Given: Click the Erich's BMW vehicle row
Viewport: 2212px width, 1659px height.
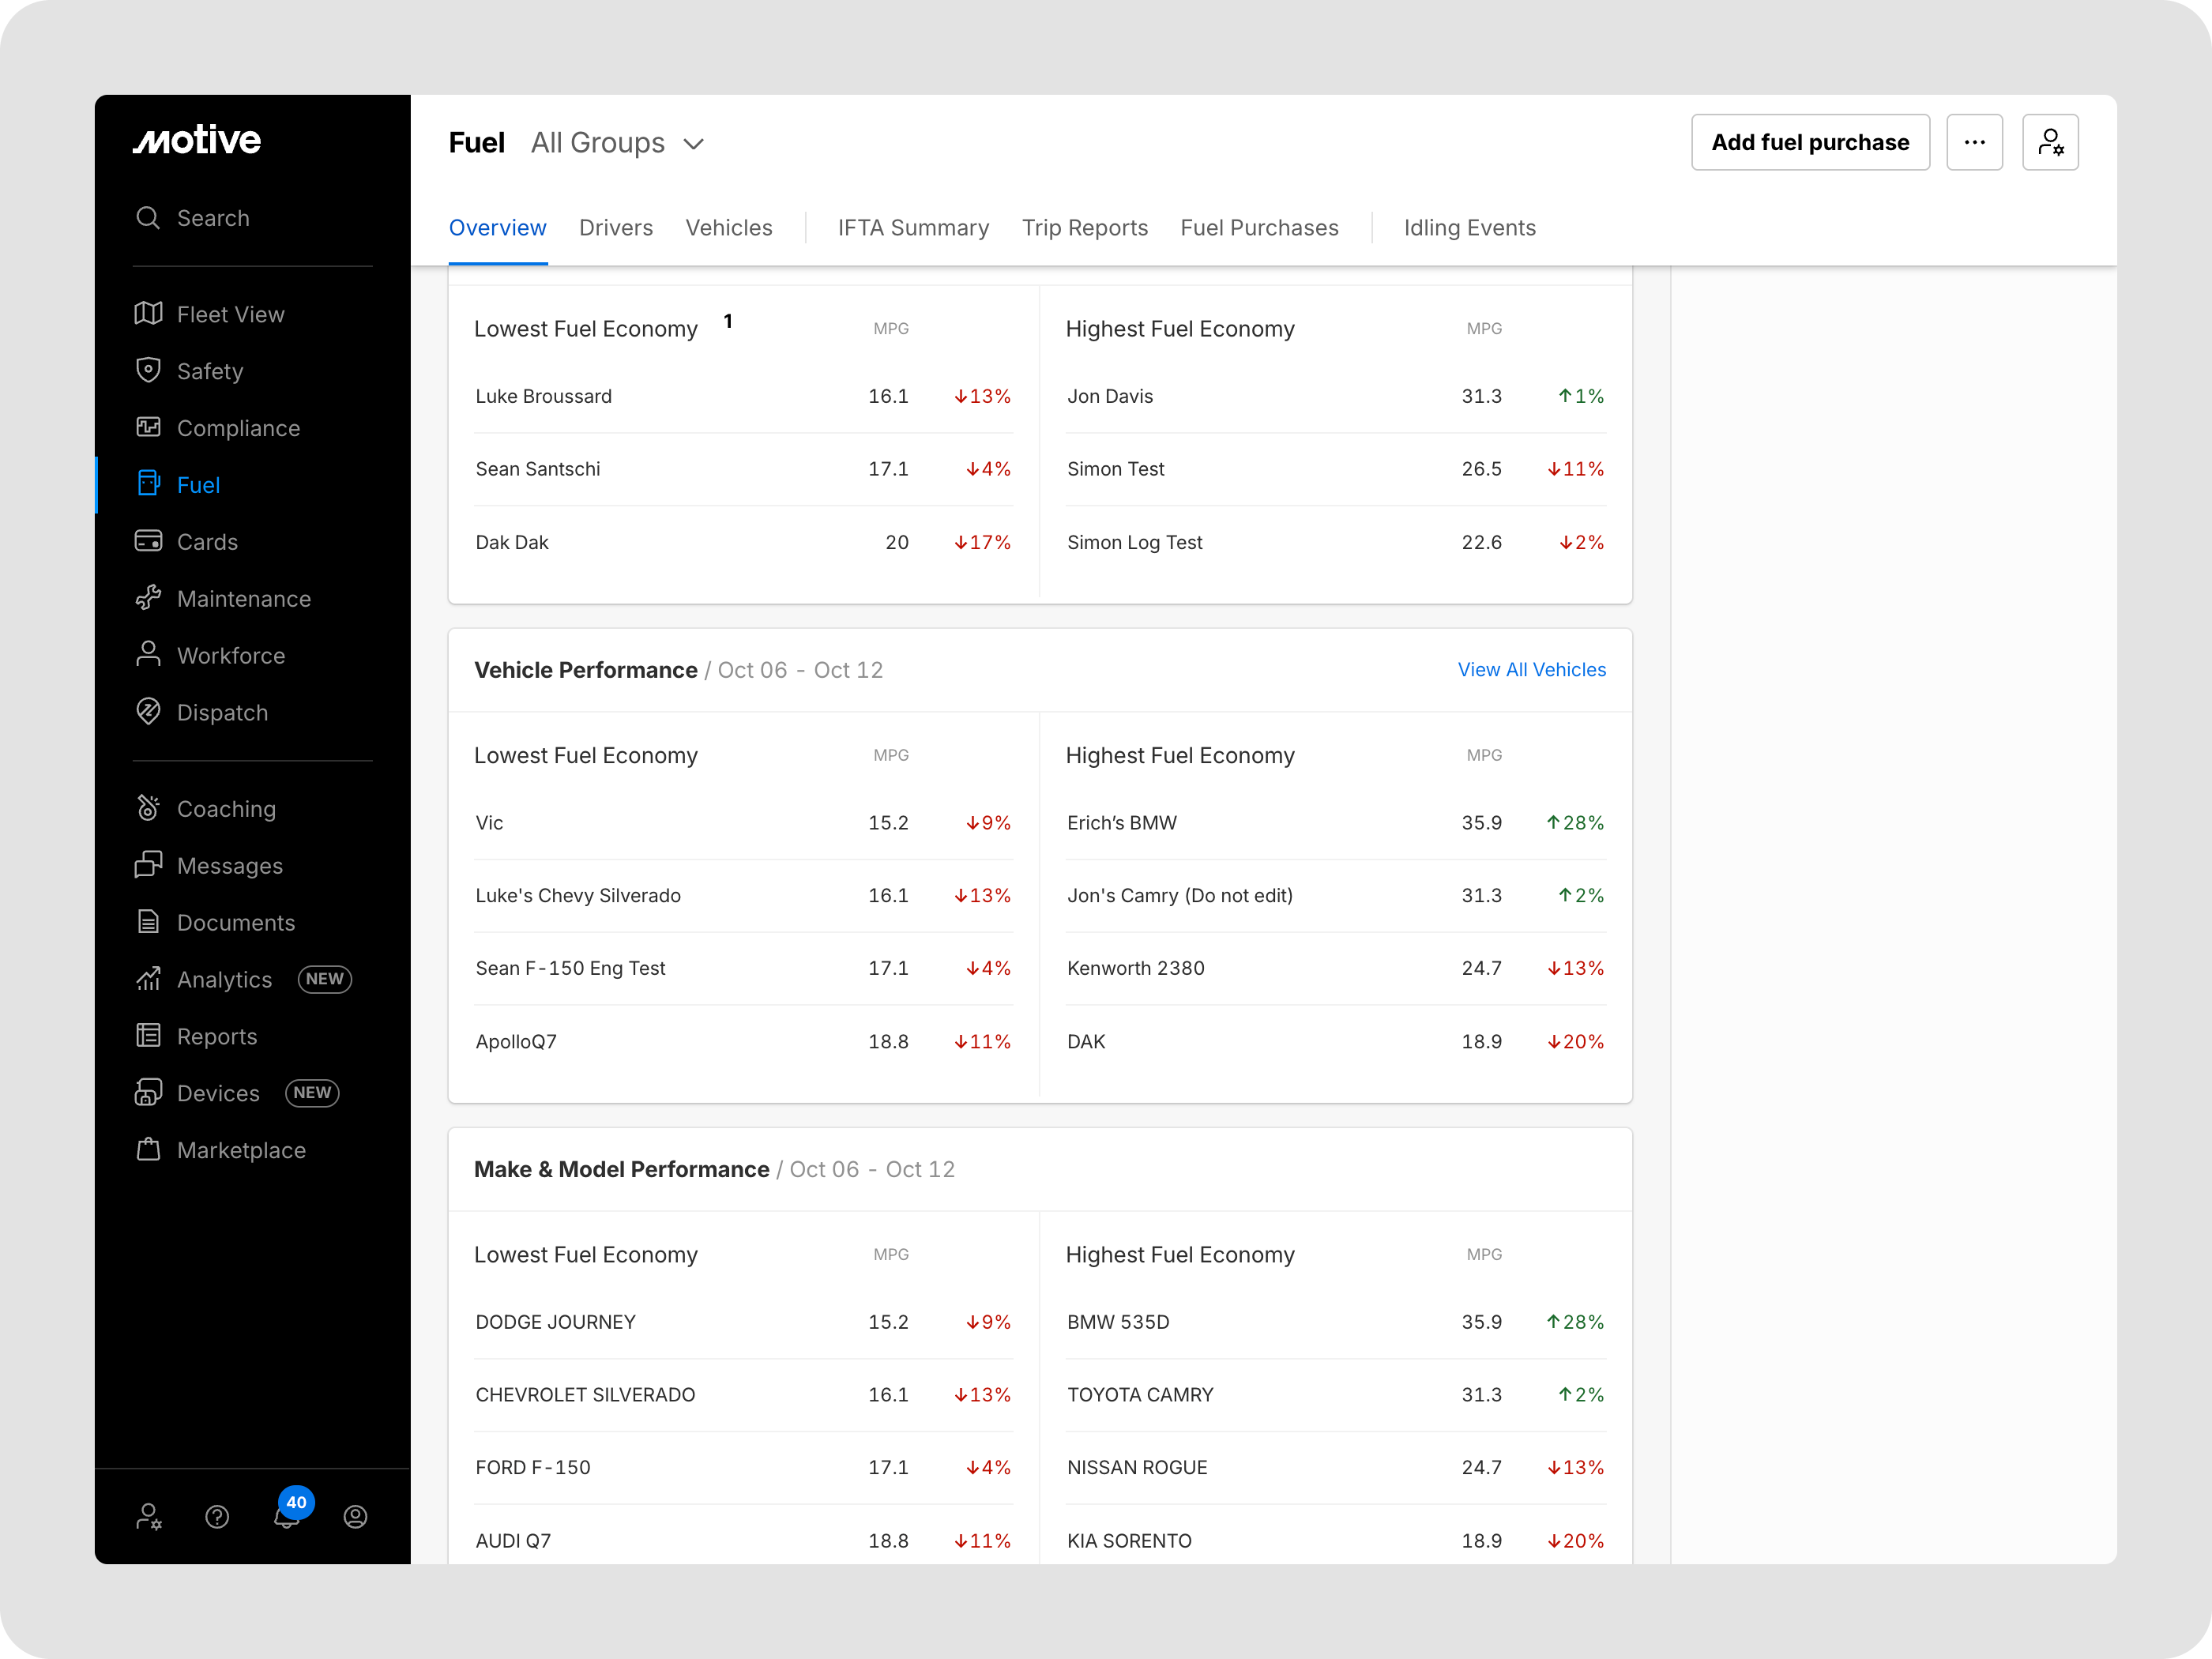Looking at the screenshot, I should (1121, 823).
